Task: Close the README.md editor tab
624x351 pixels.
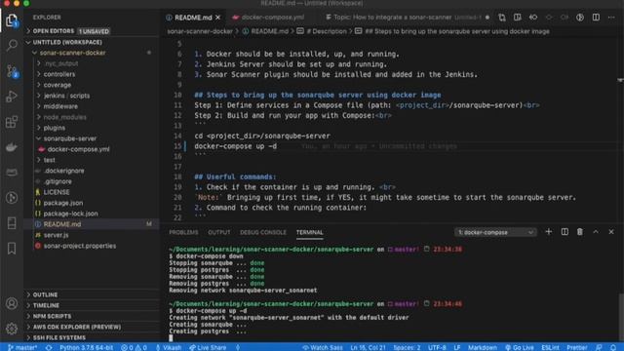Action: click(217, 18)
